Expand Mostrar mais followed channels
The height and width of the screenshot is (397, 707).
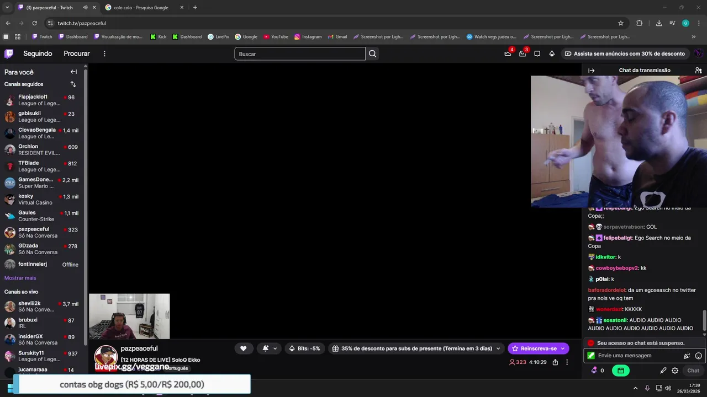[20, 278]
